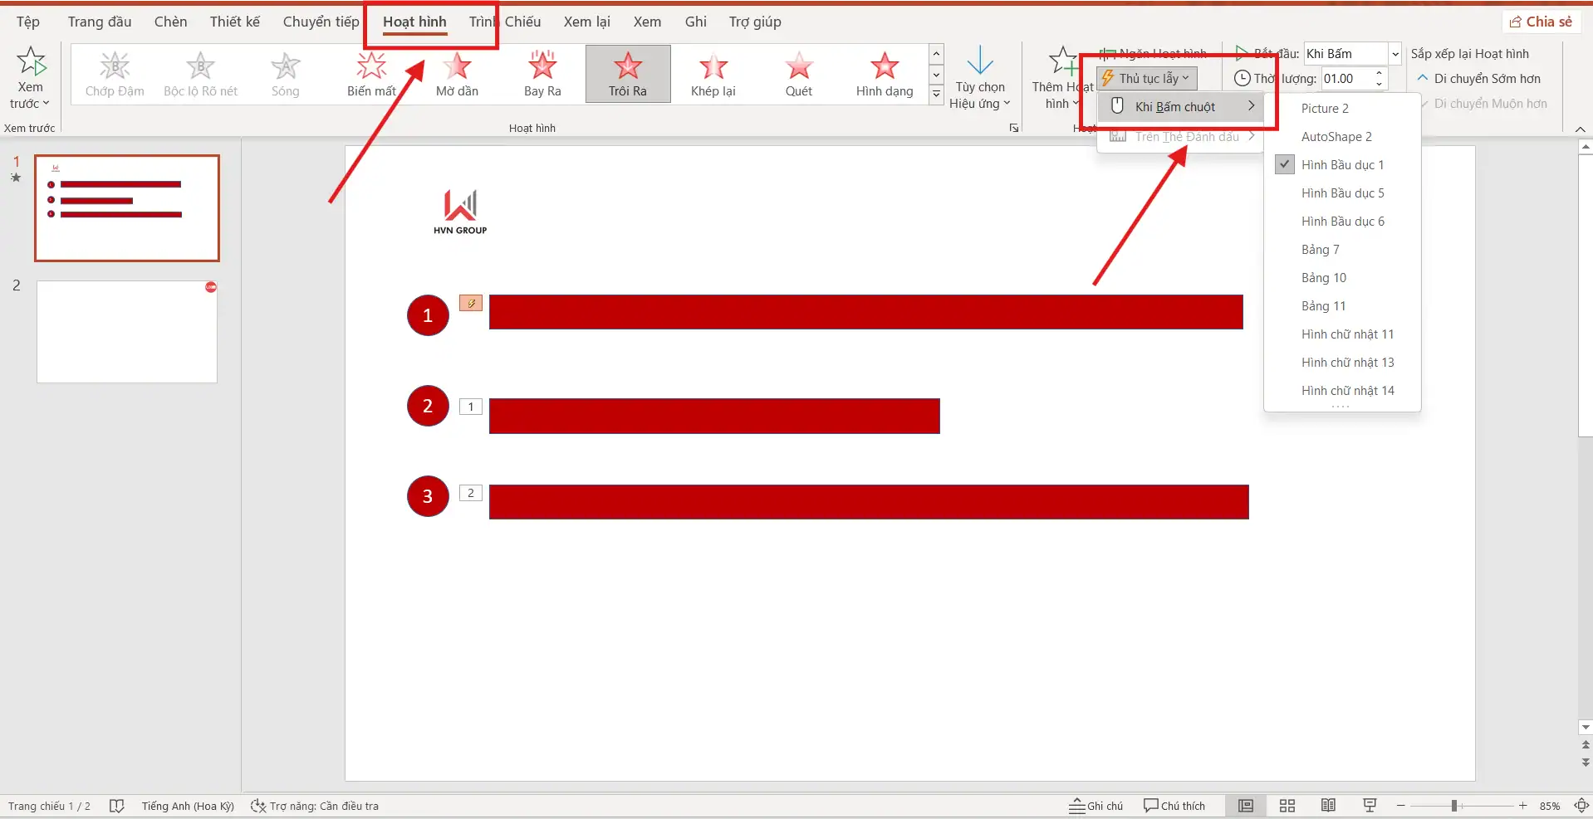The height and width of the screenshot is (819, 1593).
Task: Start slideshow from status bar icon
Action: 1370,806
